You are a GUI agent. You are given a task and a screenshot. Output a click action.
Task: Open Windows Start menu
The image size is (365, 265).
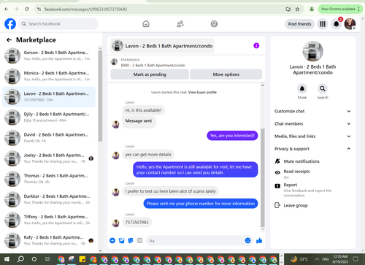(7, 259)
